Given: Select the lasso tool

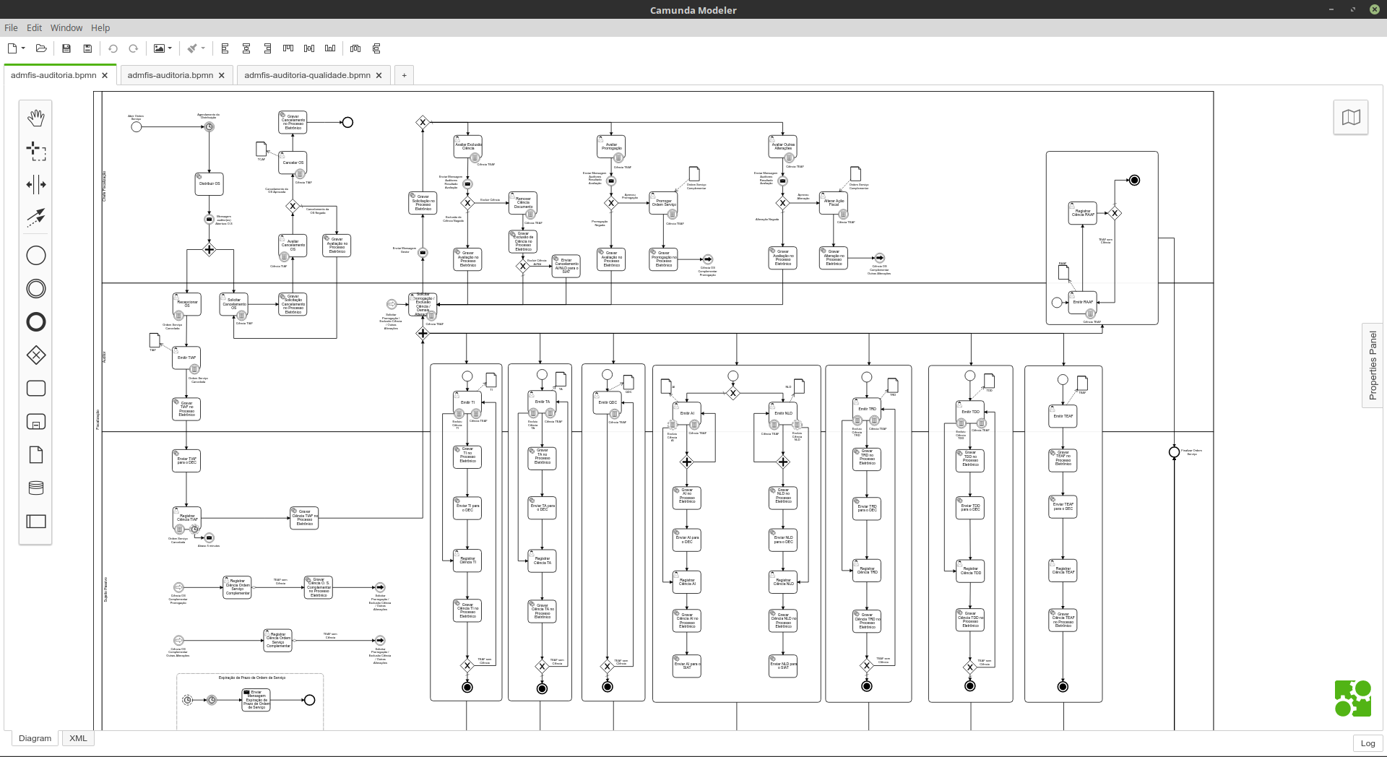Looking at the screenshot, I should point(36,151).
